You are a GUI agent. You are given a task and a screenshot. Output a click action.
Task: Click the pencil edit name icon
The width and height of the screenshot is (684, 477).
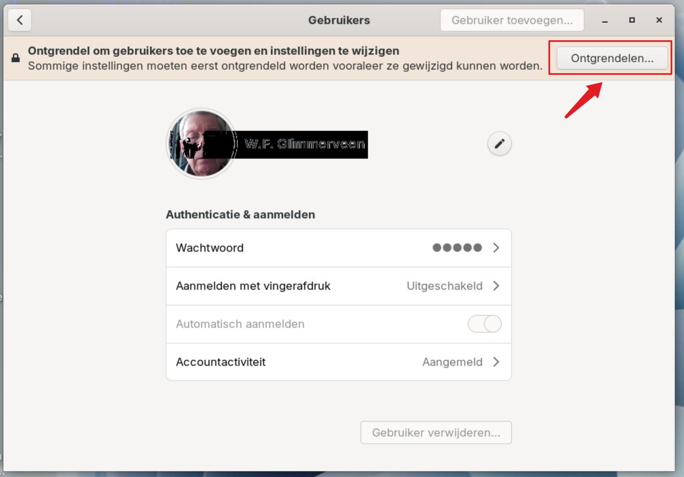(499, 144)
